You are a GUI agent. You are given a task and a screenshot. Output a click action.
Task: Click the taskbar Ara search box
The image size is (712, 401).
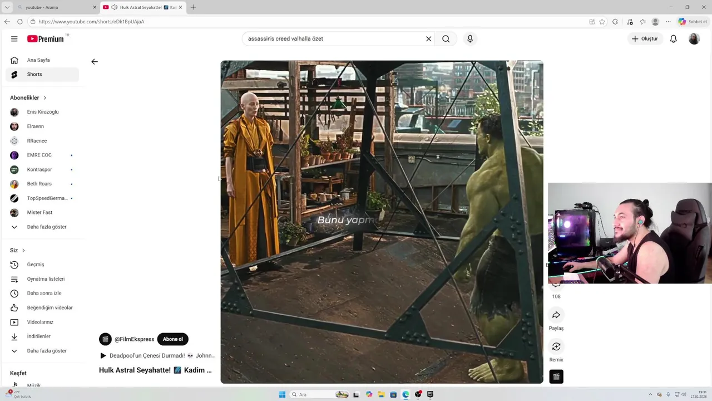click(320, 394)
